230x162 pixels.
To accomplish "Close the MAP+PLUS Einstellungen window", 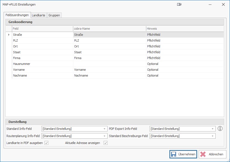I will point(223,4).
